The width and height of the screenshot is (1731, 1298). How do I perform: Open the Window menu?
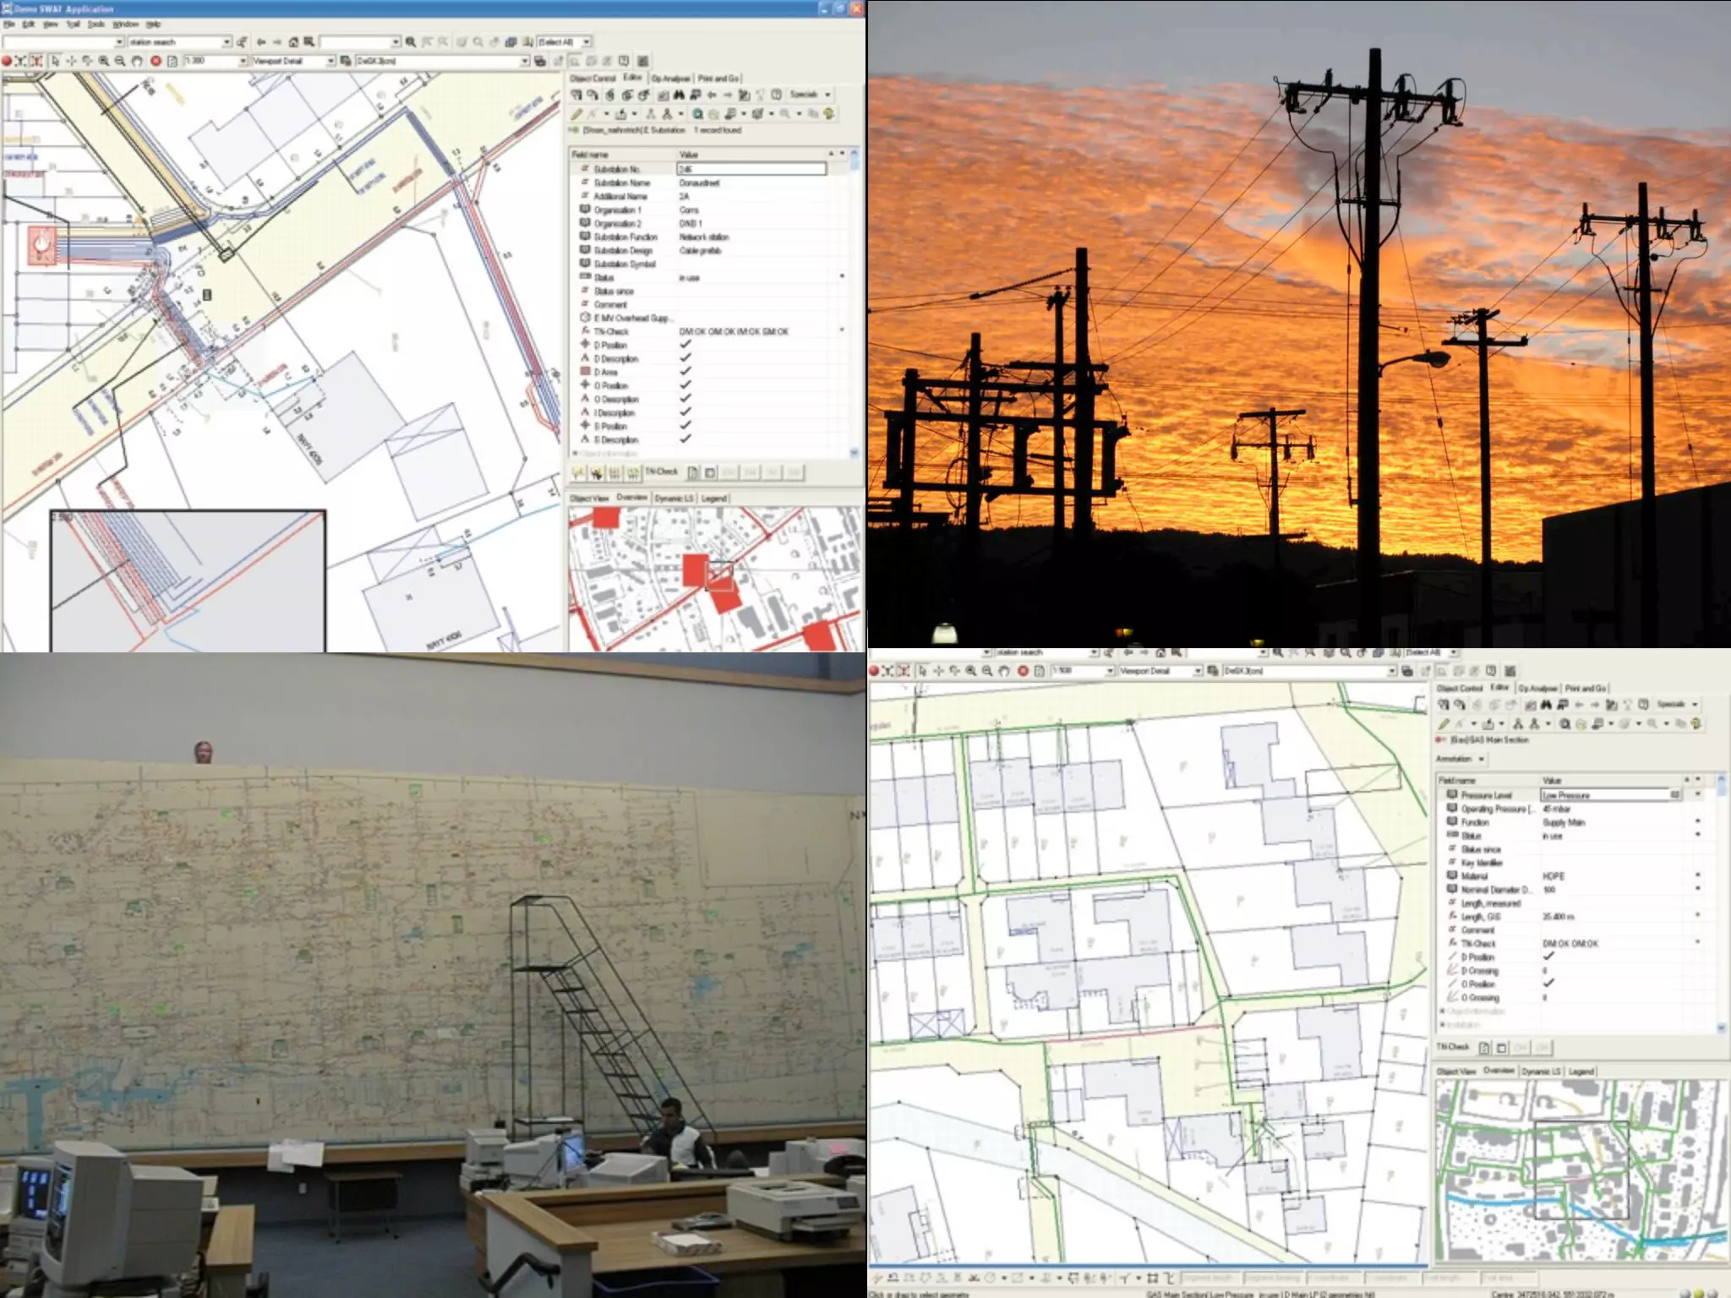click(x=125, y=25)
